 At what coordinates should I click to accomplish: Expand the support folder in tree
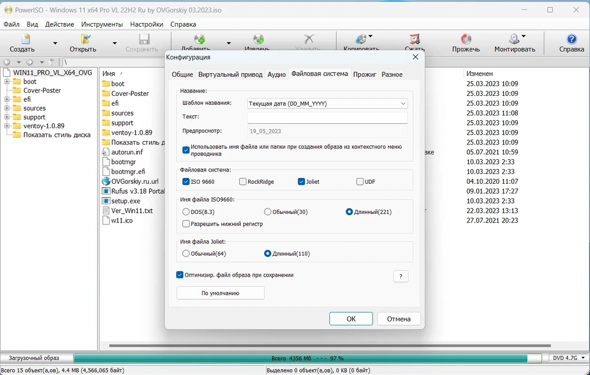(x=7, y=117)
